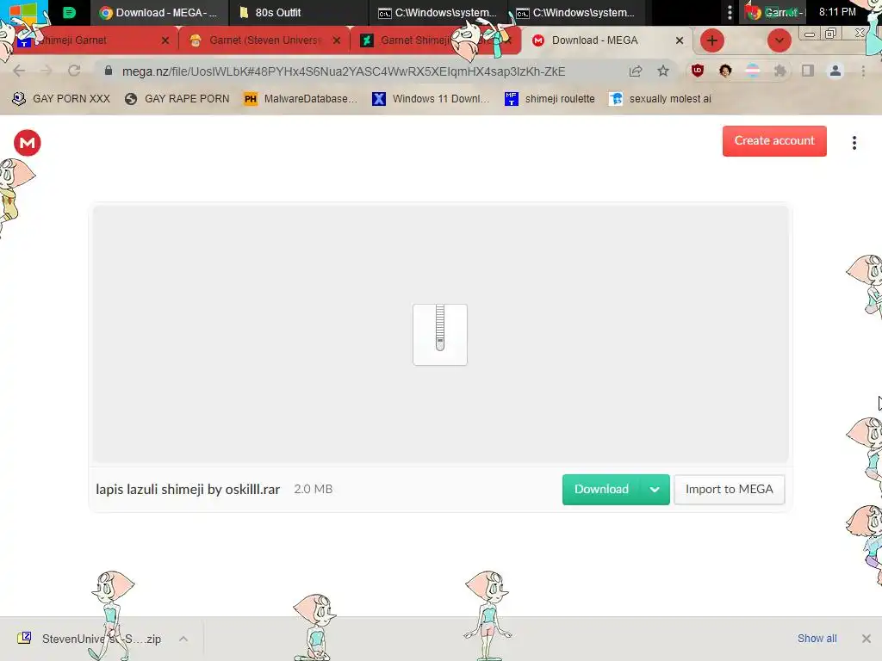Open a new browser tab
Image resolution: width=882 pixels, height=661 pixels.
click(712, 40)
